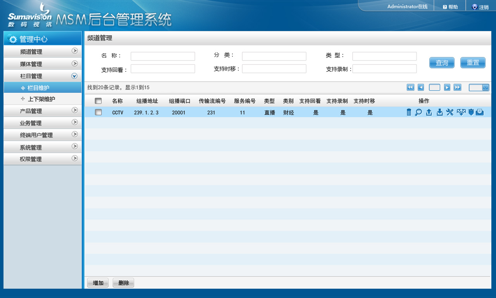Click the 查询 search button
This screenshot has height=298, width=496.
(x=442, y=62)
